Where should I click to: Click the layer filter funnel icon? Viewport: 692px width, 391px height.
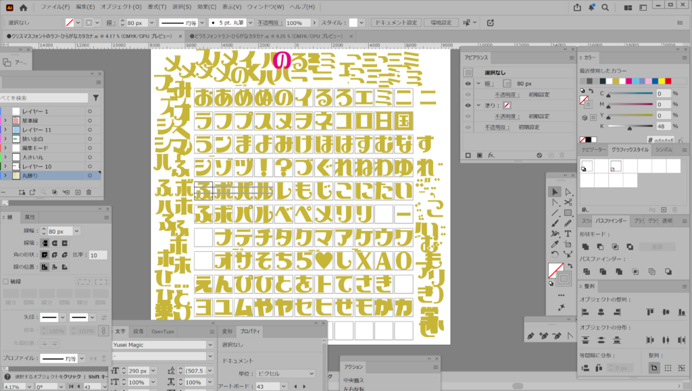[96, 98]
